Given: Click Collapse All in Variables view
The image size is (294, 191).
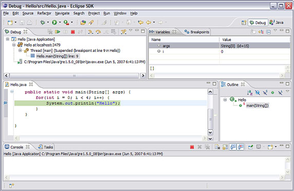Looking at the screenshot, I should (x=269, y=32).
